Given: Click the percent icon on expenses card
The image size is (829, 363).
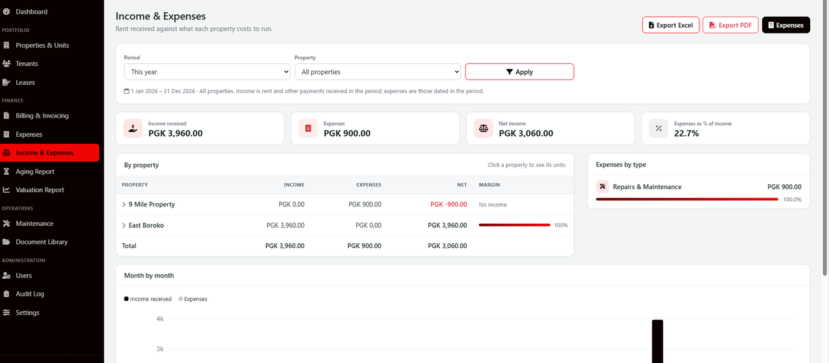Looking at the screenshot, I should 659,128.
